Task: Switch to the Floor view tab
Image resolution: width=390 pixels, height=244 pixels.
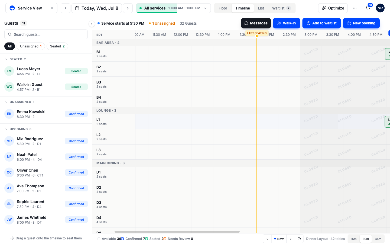Action: click(223, 8)
